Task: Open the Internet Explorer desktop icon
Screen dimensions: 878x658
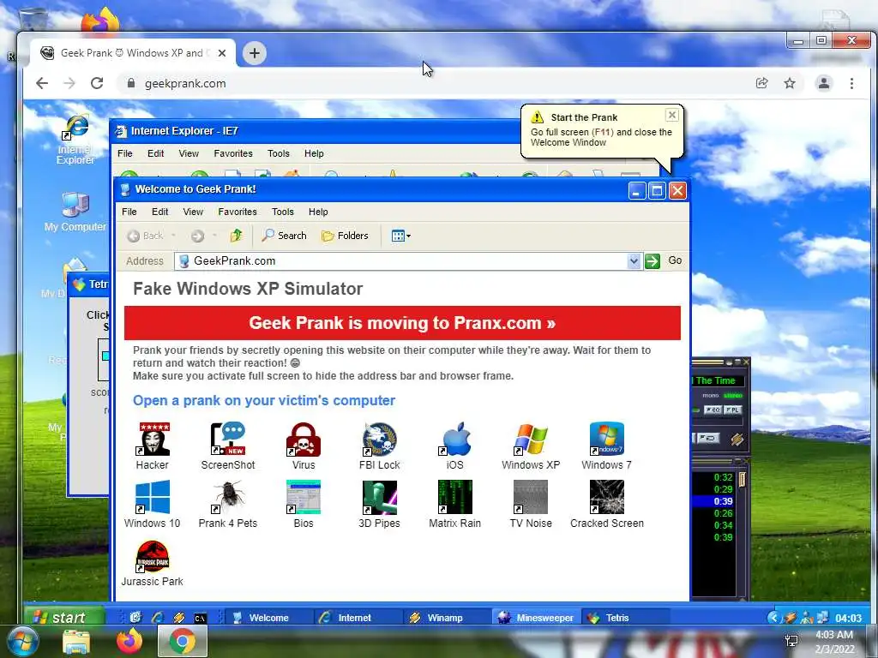Action: click(x=75, y=140)
